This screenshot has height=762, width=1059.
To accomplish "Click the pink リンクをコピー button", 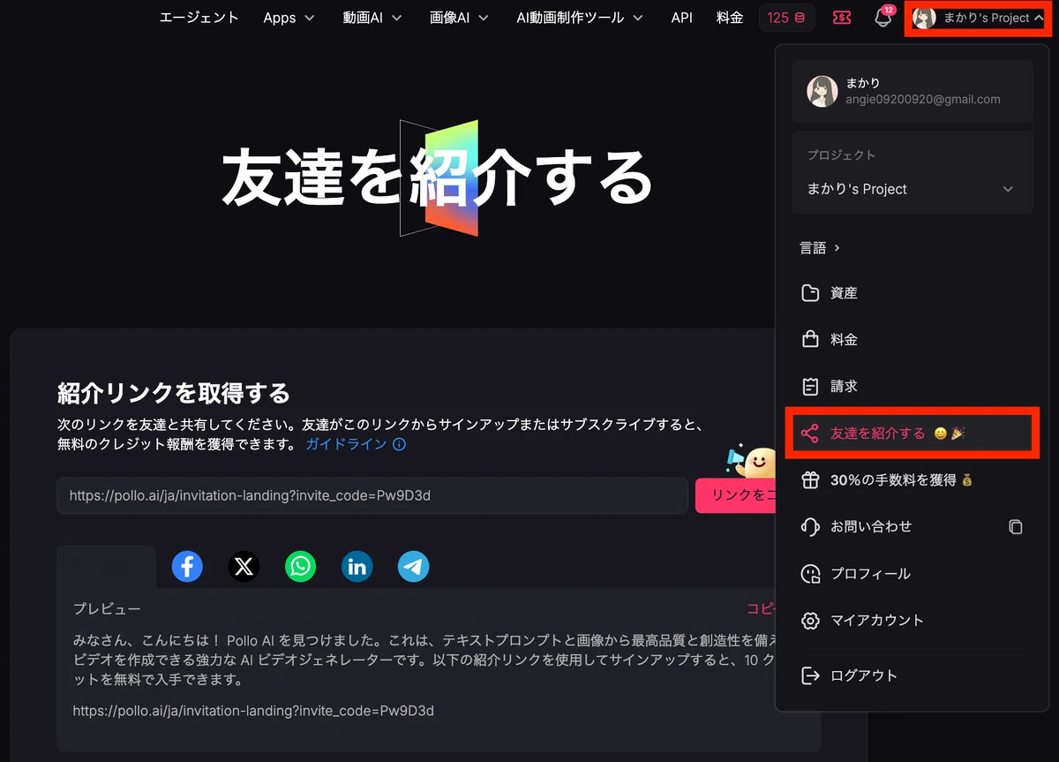I will click(735, 495).
